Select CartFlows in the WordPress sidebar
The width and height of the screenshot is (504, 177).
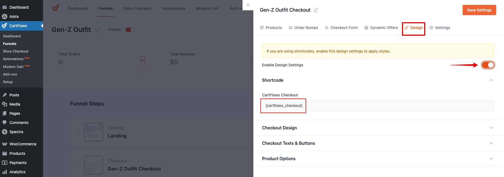(21, 26)
